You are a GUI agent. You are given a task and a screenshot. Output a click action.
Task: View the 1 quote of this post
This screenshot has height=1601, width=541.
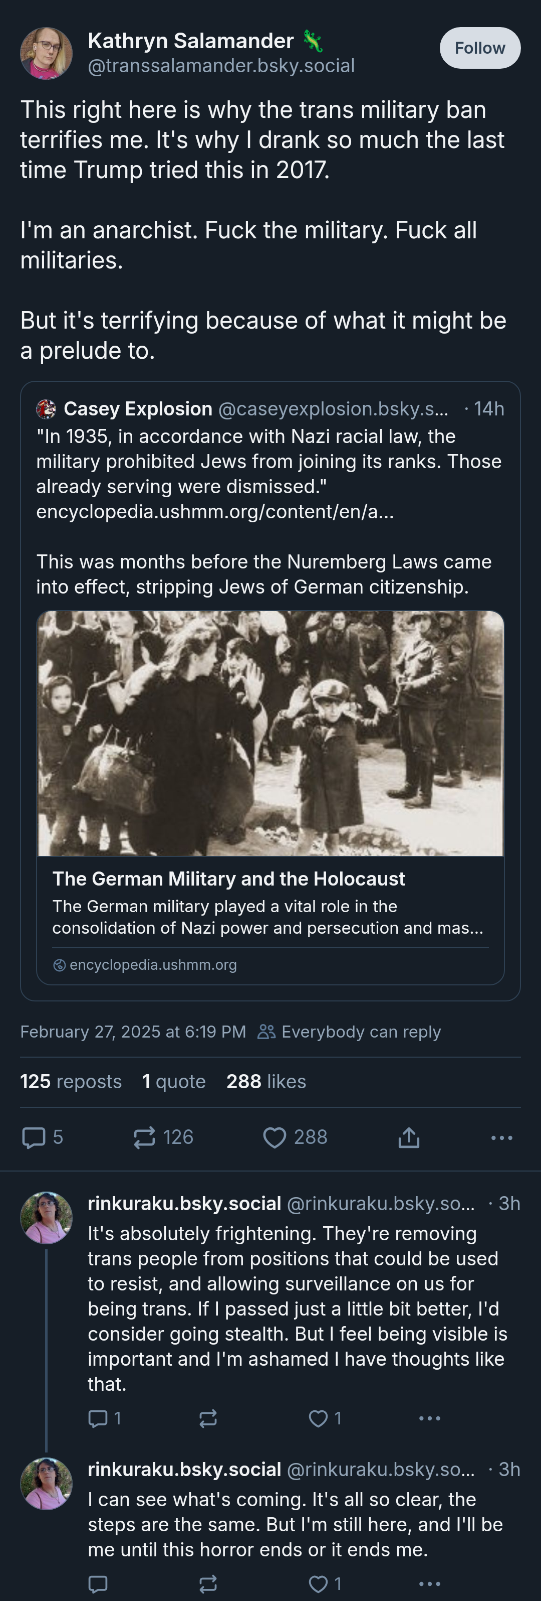pos(174,1081)
